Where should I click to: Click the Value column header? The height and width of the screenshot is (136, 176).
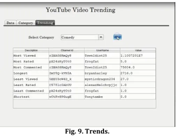138,50
